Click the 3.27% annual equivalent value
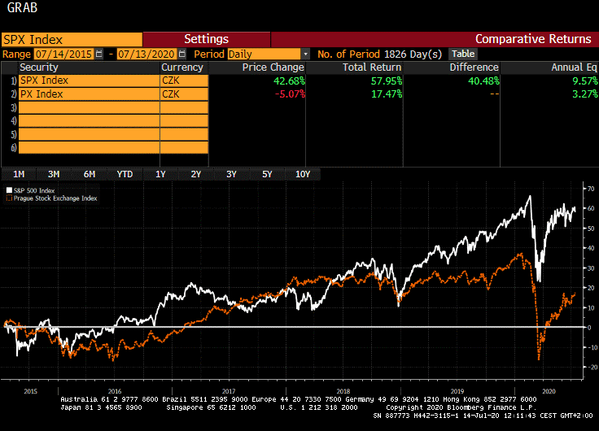Viewport: 599px width, 431px height. pyautogui.click(x=585, y=94)
